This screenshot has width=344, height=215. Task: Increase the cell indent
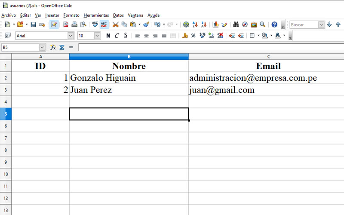pyautogui.click(x=241, y=36)
